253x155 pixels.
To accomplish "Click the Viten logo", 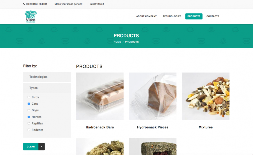I will pos(31,17).
